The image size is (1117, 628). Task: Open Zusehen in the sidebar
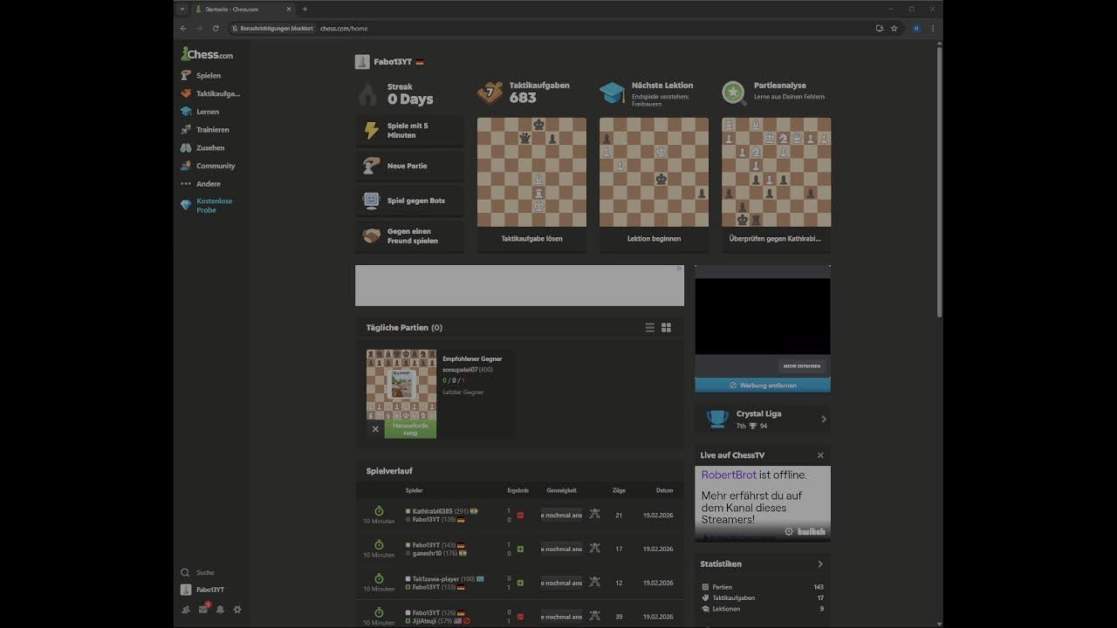point(202,148)
